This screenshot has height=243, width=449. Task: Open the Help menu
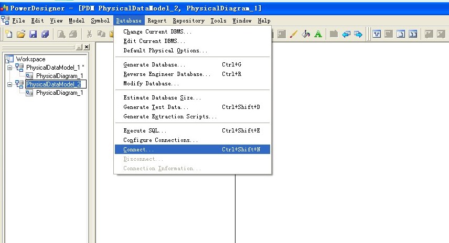[x=264, y=20]
